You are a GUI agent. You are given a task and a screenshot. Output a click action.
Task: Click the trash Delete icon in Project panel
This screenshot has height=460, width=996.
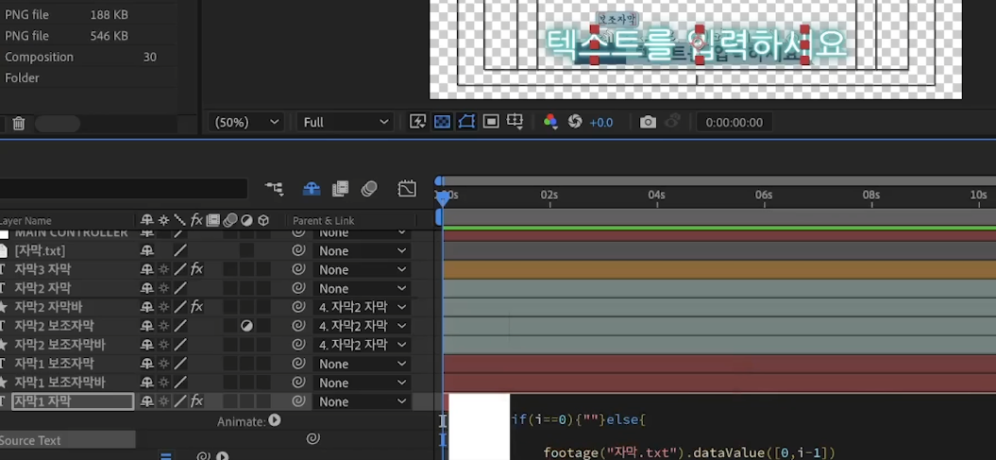tap(19, 123)
